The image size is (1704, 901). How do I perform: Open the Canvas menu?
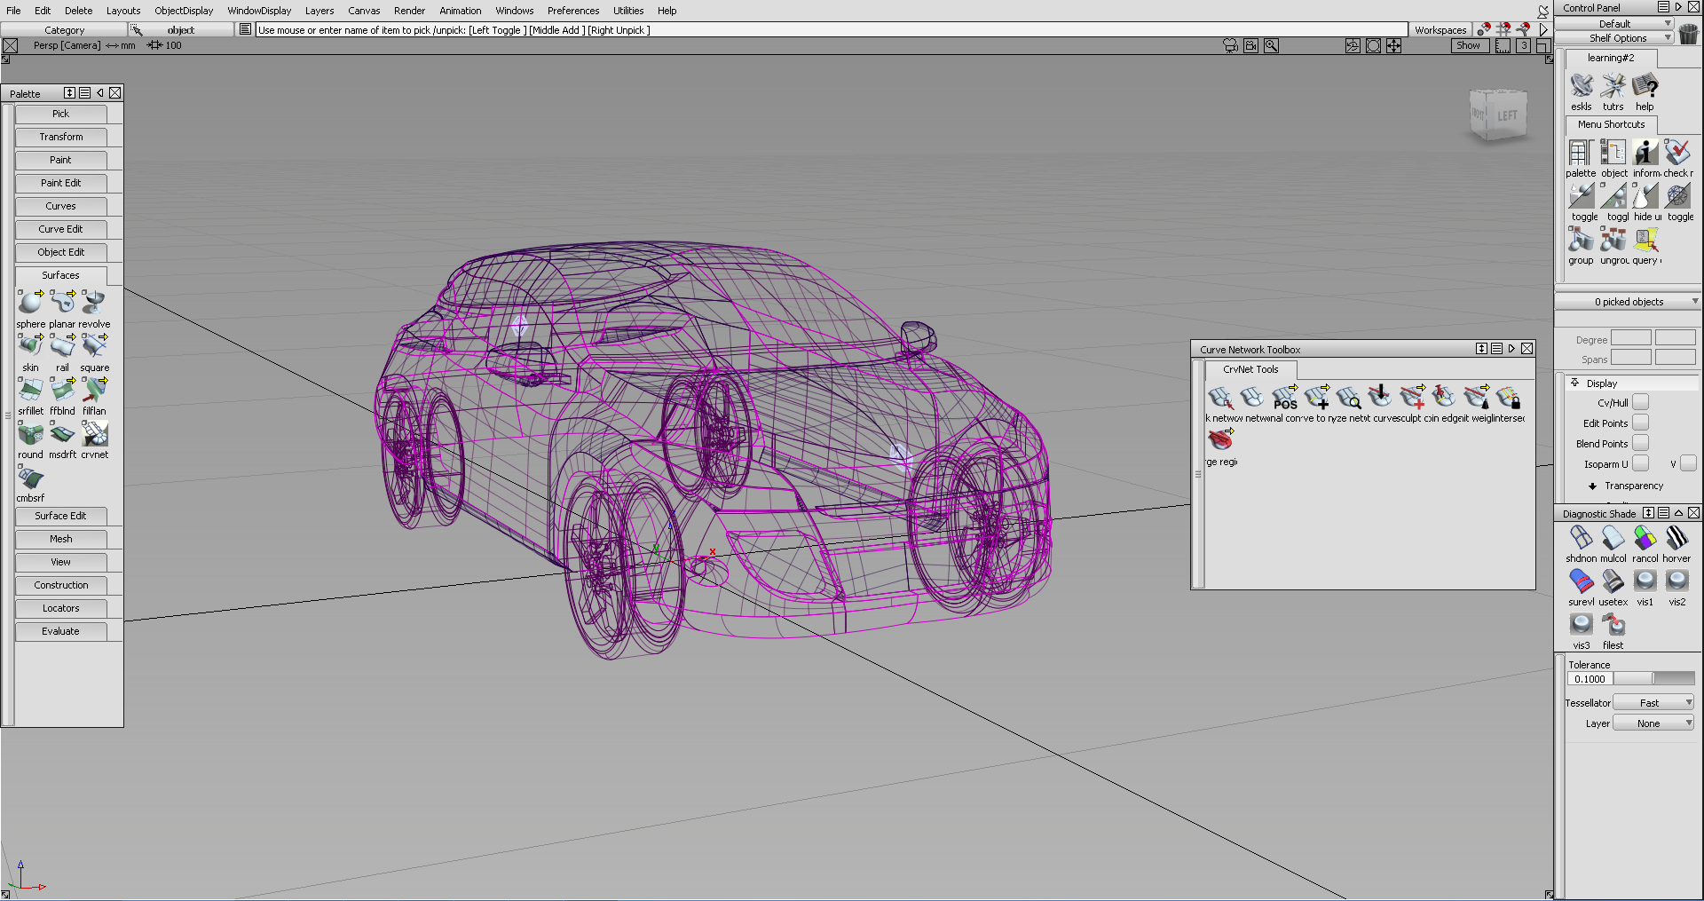point(364,11)
